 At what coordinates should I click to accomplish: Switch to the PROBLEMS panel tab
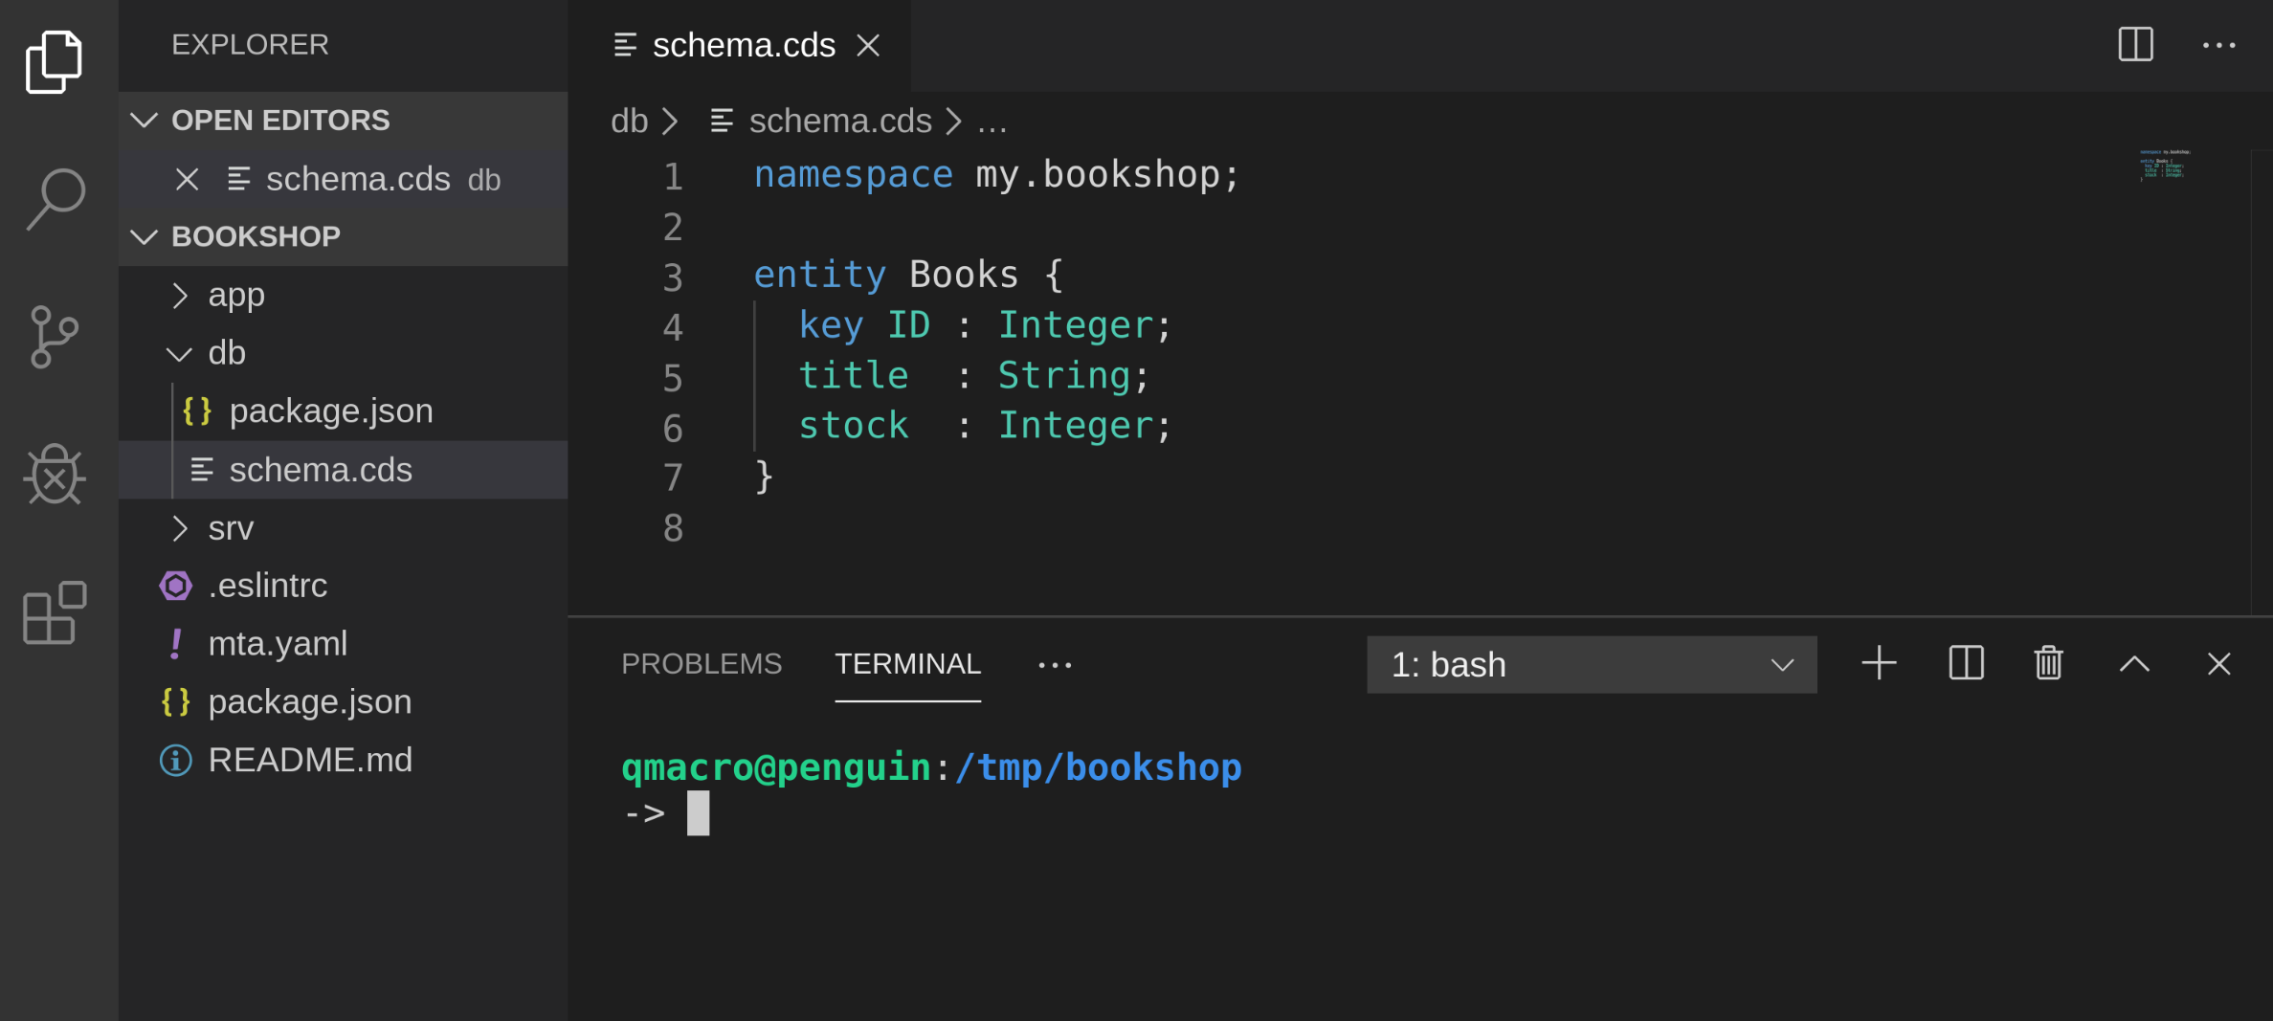[x=702, y=664]
